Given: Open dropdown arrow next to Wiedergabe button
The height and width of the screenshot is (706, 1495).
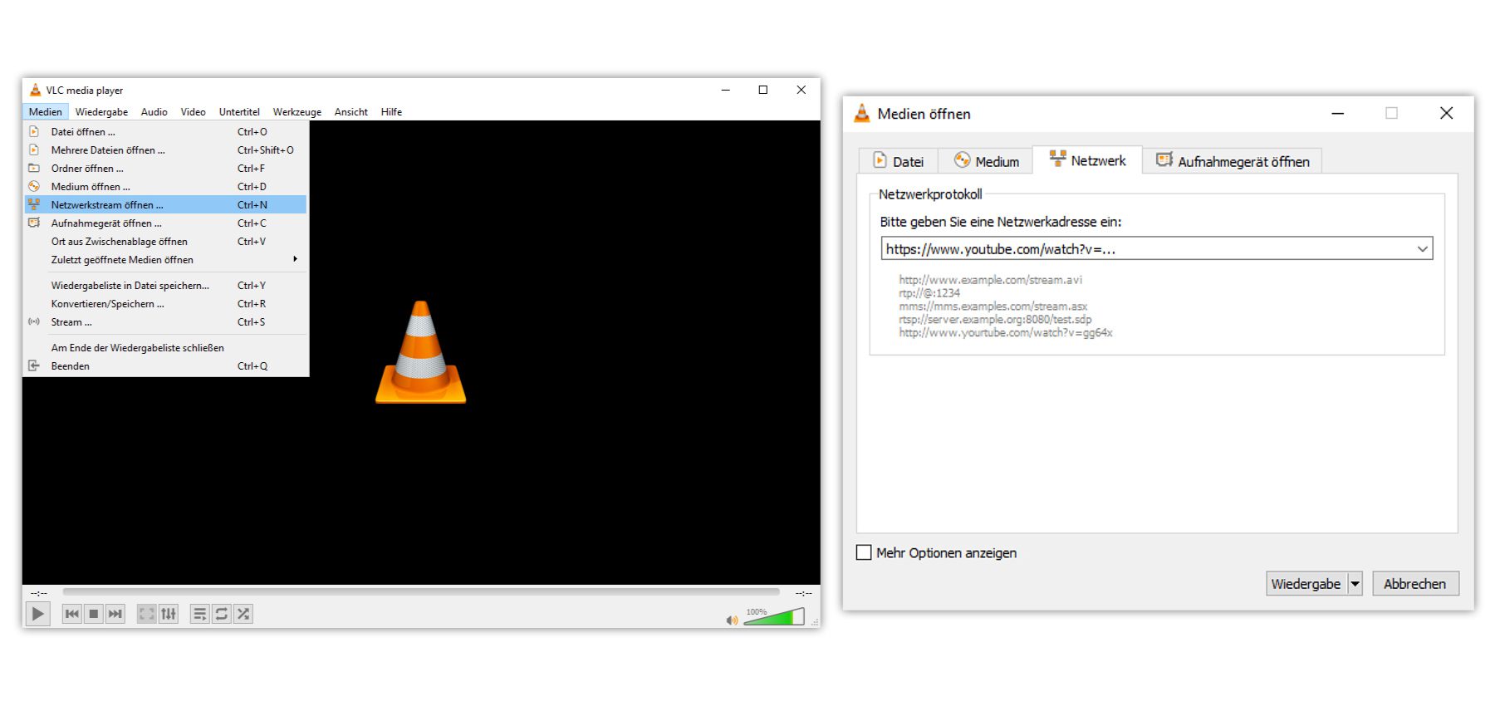Looking at the screenshot, I should [x=1355, y=584].
